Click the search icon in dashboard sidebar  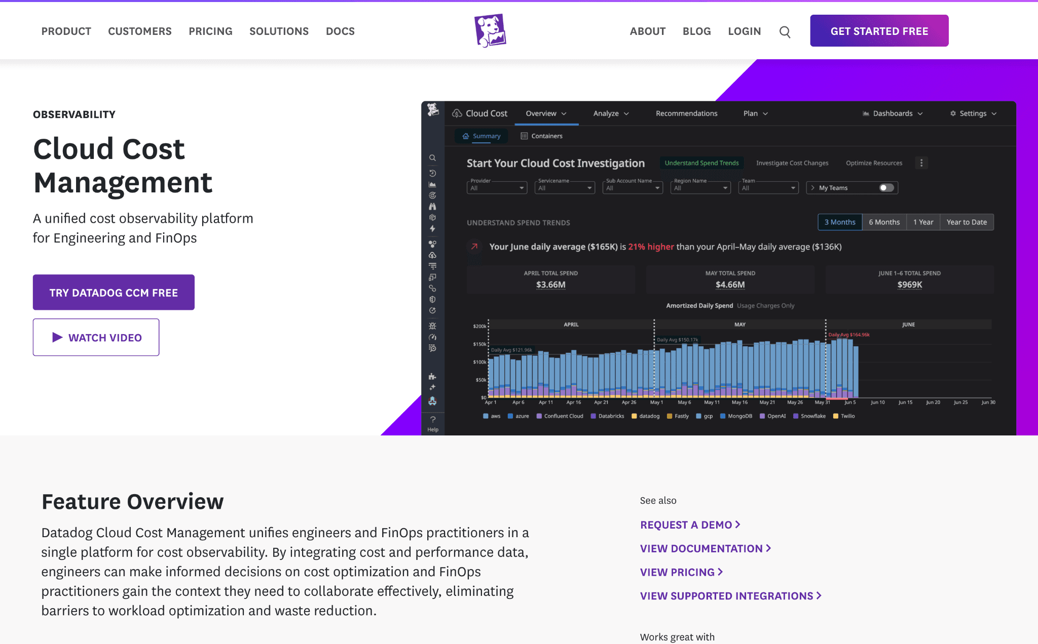432,158
